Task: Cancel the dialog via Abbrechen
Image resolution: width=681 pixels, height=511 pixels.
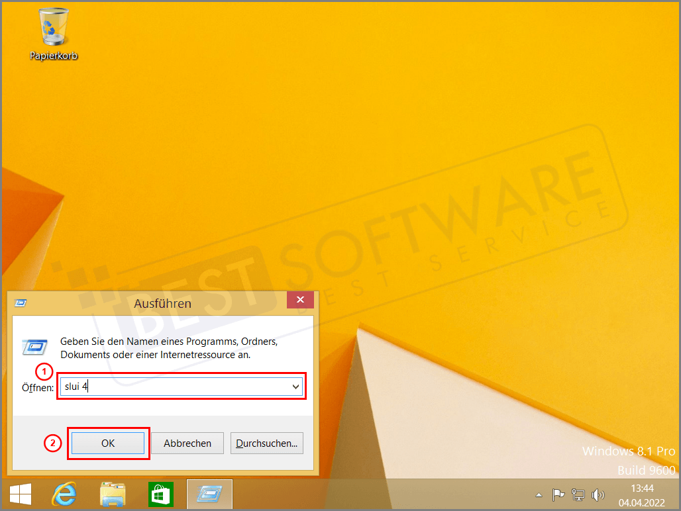Action: (187, 443)
